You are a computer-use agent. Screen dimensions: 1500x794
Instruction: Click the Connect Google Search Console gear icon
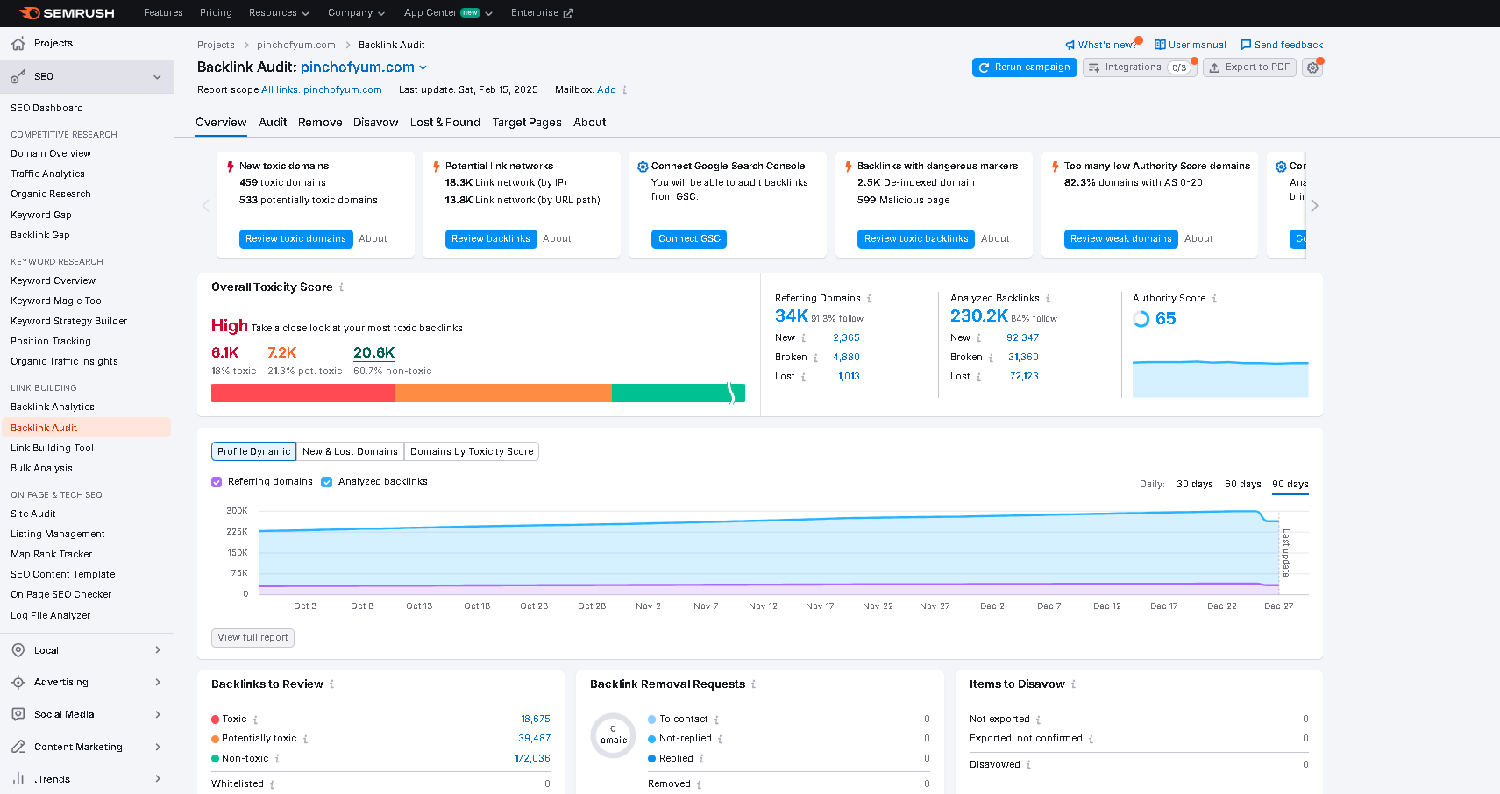(x=643, y=167)
